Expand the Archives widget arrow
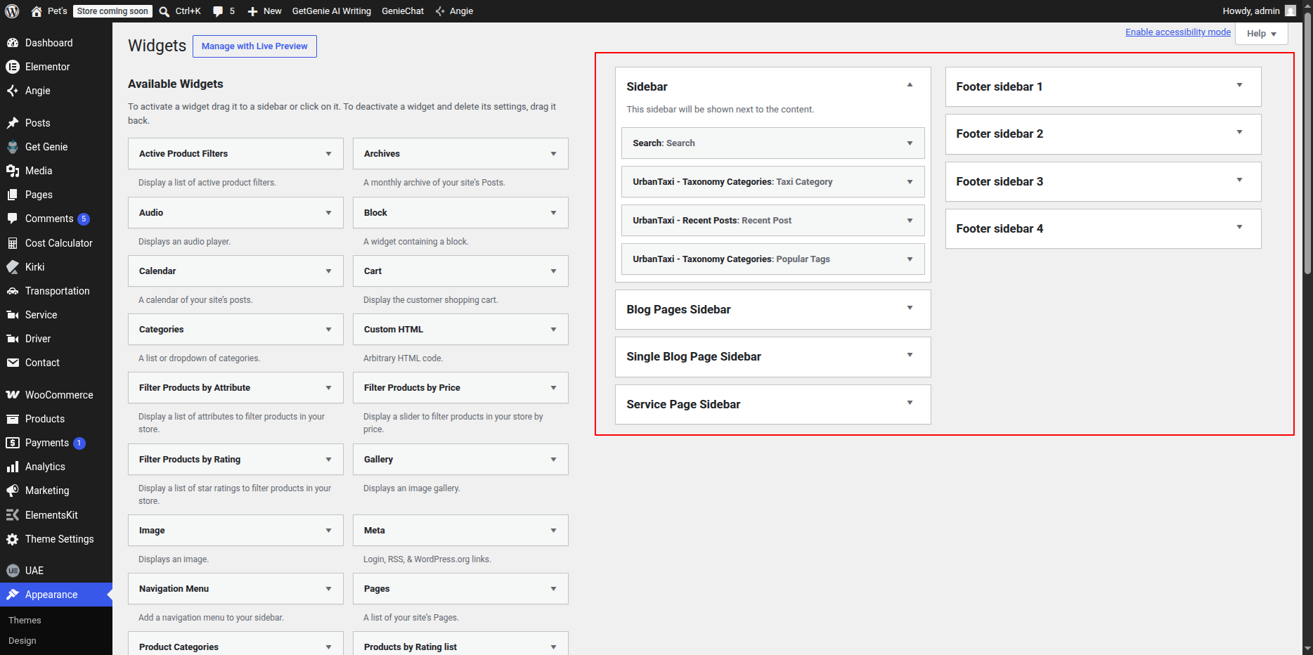 (553, 154)
